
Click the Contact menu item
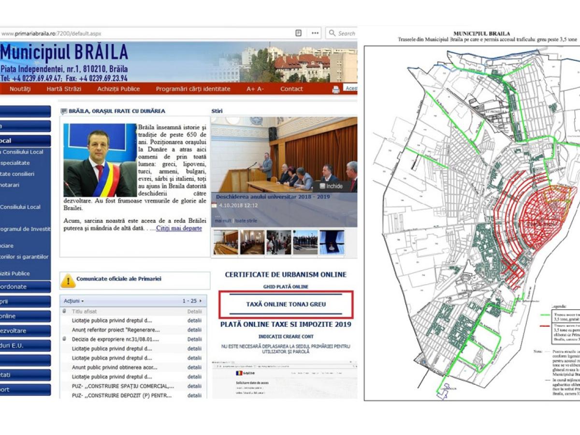(x=291, y=89)
